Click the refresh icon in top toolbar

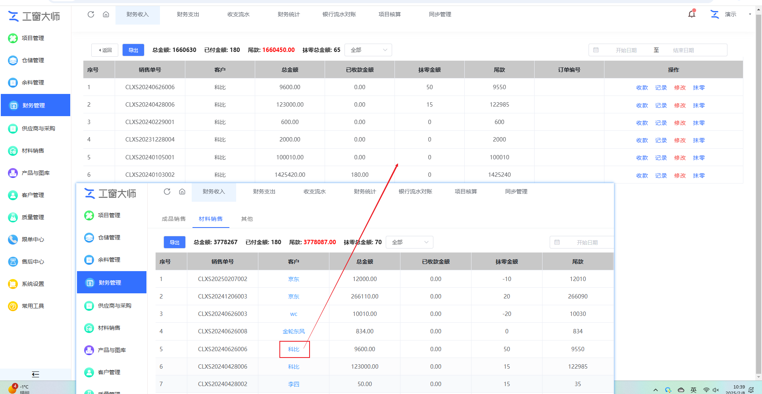91,14
